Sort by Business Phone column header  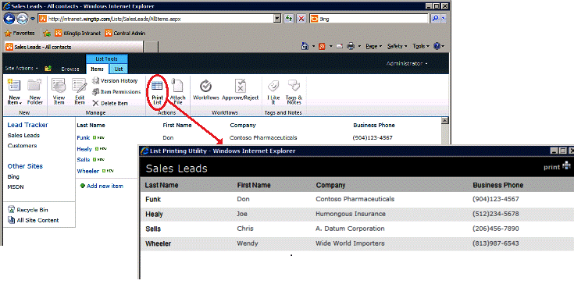[374, 125]
